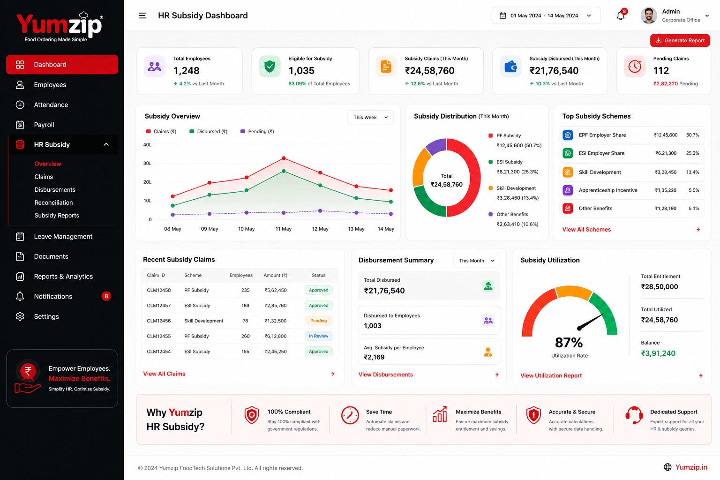The image size is (720, 480).
Task: Click the Settings gear icon in sidebar
Action: pos(20,316)
